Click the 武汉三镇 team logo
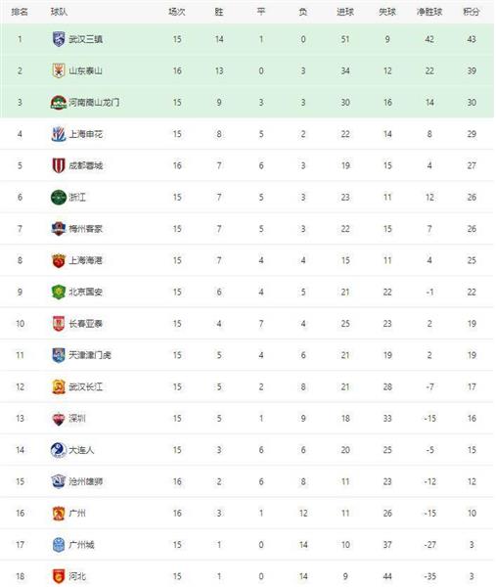Screen dimensions: 496x587 pyautogui.click(x=59, y=39)
